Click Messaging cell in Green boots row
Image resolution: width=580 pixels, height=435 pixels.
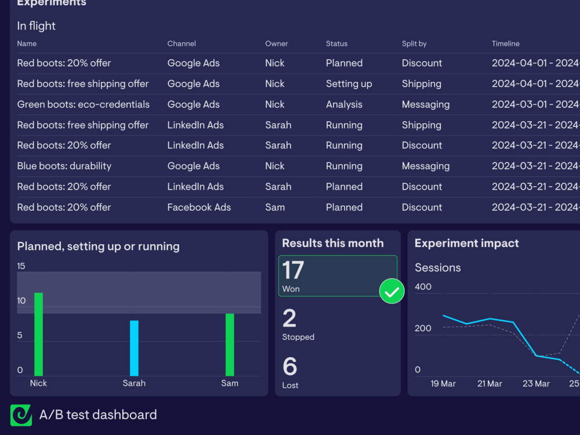point(426,104)
